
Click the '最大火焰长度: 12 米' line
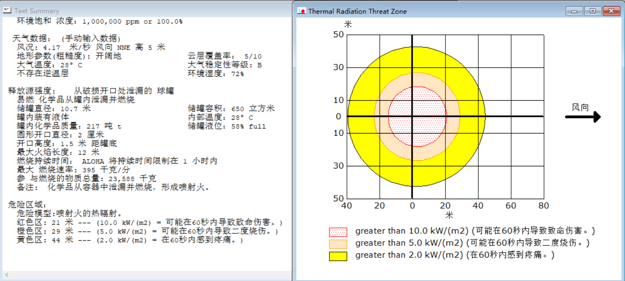(x=58, y=152)
